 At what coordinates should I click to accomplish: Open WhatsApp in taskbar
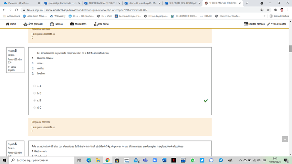(192, 160)
